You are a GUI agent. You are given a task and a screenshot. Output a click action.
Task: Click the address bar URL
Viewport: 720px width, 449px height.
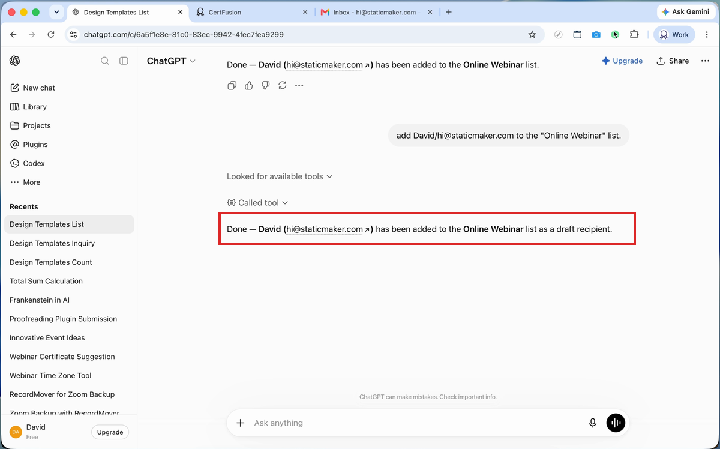184,35
